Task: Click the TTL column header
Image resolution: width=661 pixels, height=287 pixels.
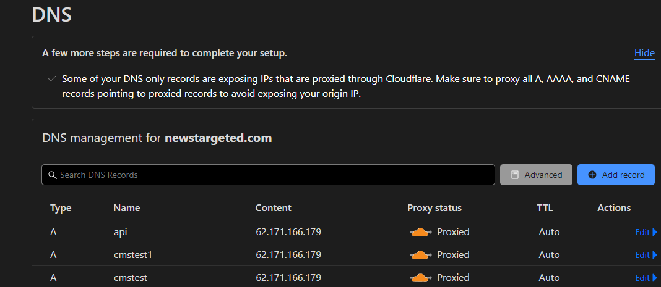Action: (x=545, y=208)
